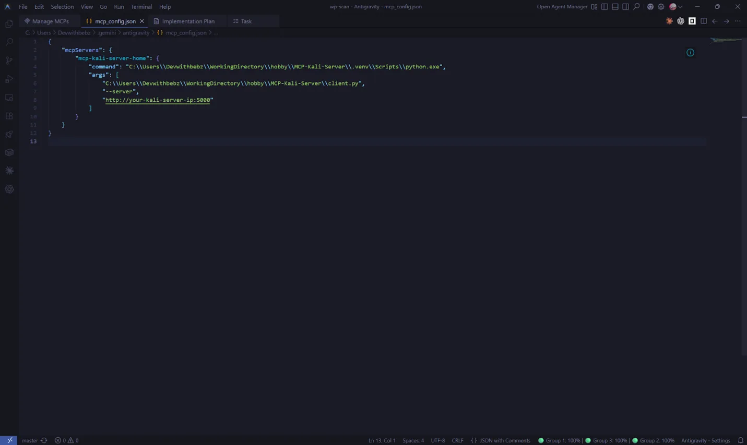
Task: Open Devwithbebz in the breadcrumb path
Action: pyautogui.click(x=74, y=32)
